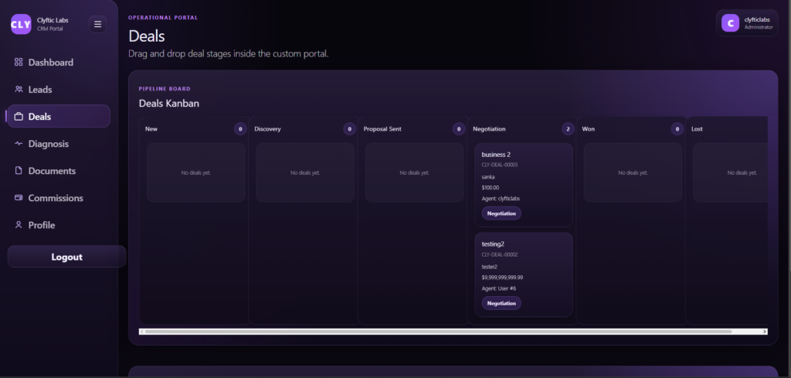The height and width of the screenshot is (378, 791).
Task: Open the clyfticlabs Administrator account menu
Action: 746,23
